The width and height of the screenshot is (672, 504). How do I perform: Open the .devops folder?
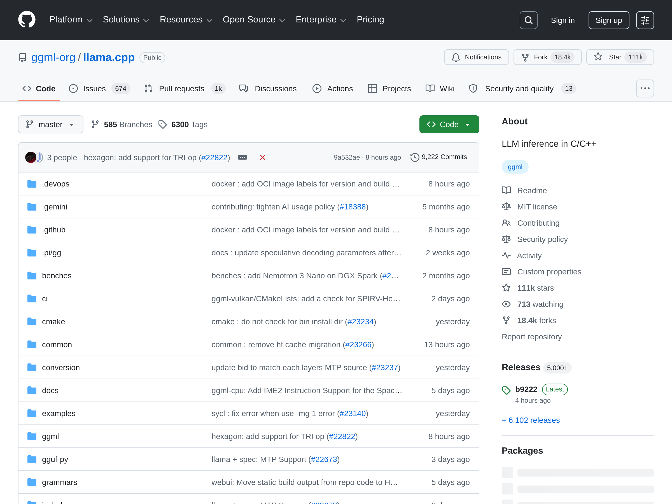tap(56, 184)
